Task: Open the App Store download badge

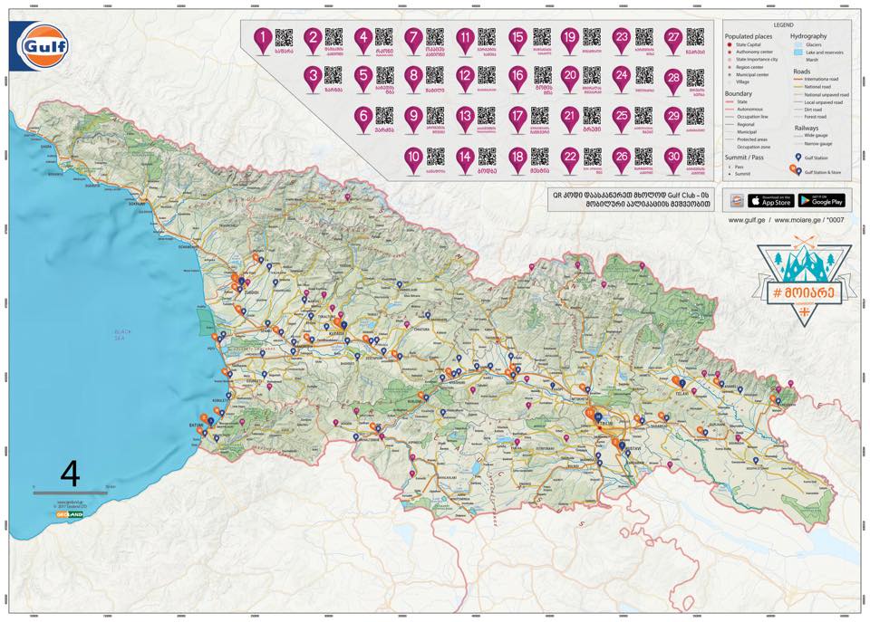Action: click(770, 201)
